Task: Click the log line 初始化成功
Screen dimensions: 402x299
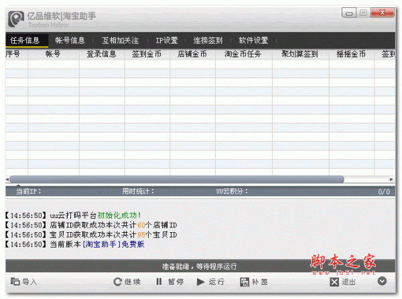Action: pyautogui.click(x=73, y=215)
